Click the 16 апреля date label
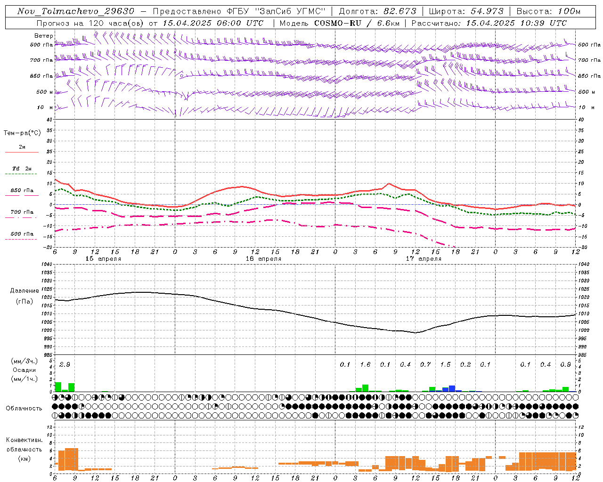This screenshot has height=482, width=603. [x=263, y=259]
